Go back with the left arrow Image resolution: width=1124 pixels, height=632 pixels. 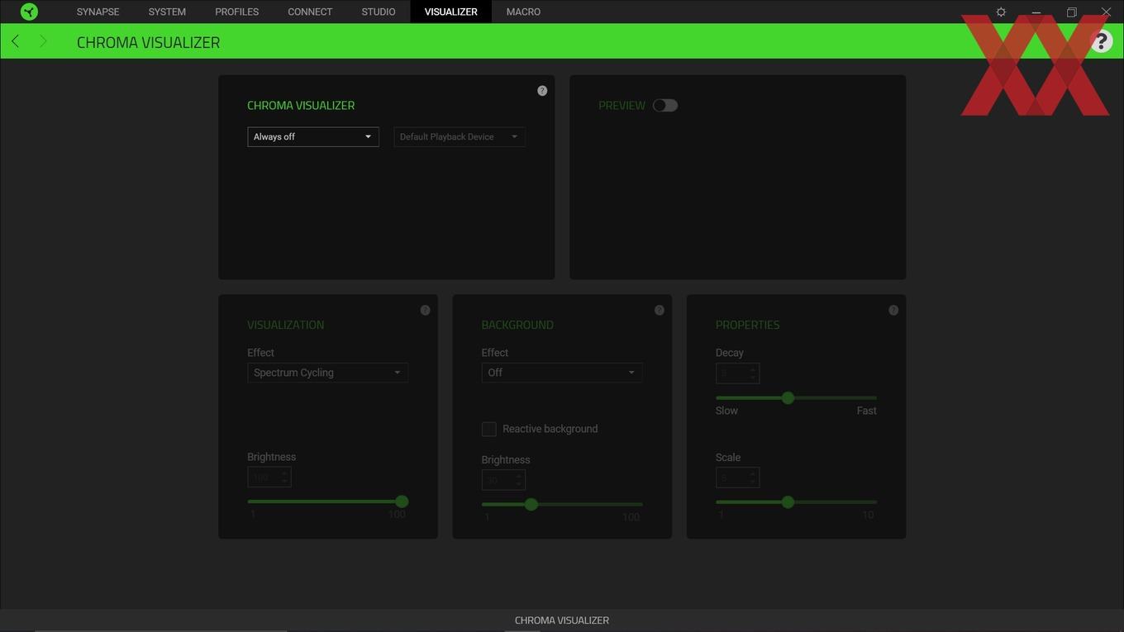click(15, 41)
